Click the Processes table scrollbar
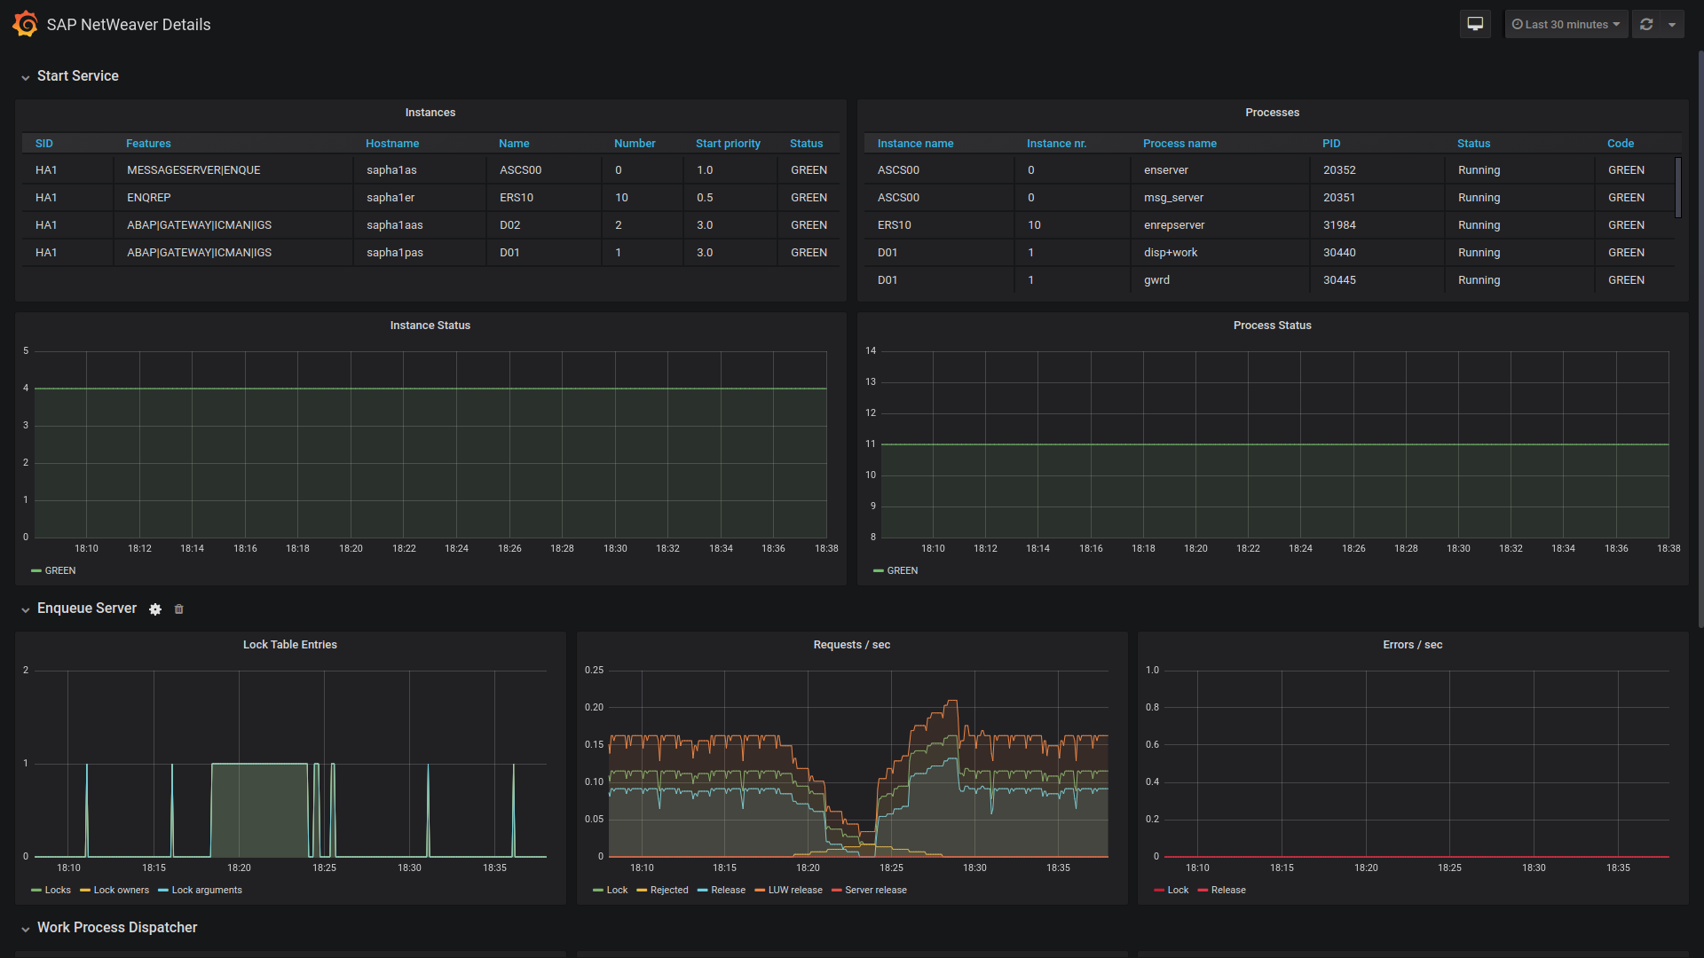The width and height of the screenshot is (1704, 958). click(x=1677, y=187)
